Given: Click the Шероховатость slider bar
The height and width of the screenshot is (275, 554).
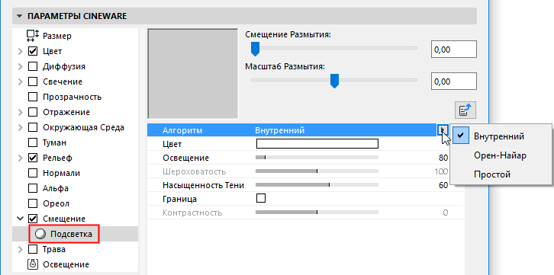Looking at the screenshot, I should tap(317, 171).
